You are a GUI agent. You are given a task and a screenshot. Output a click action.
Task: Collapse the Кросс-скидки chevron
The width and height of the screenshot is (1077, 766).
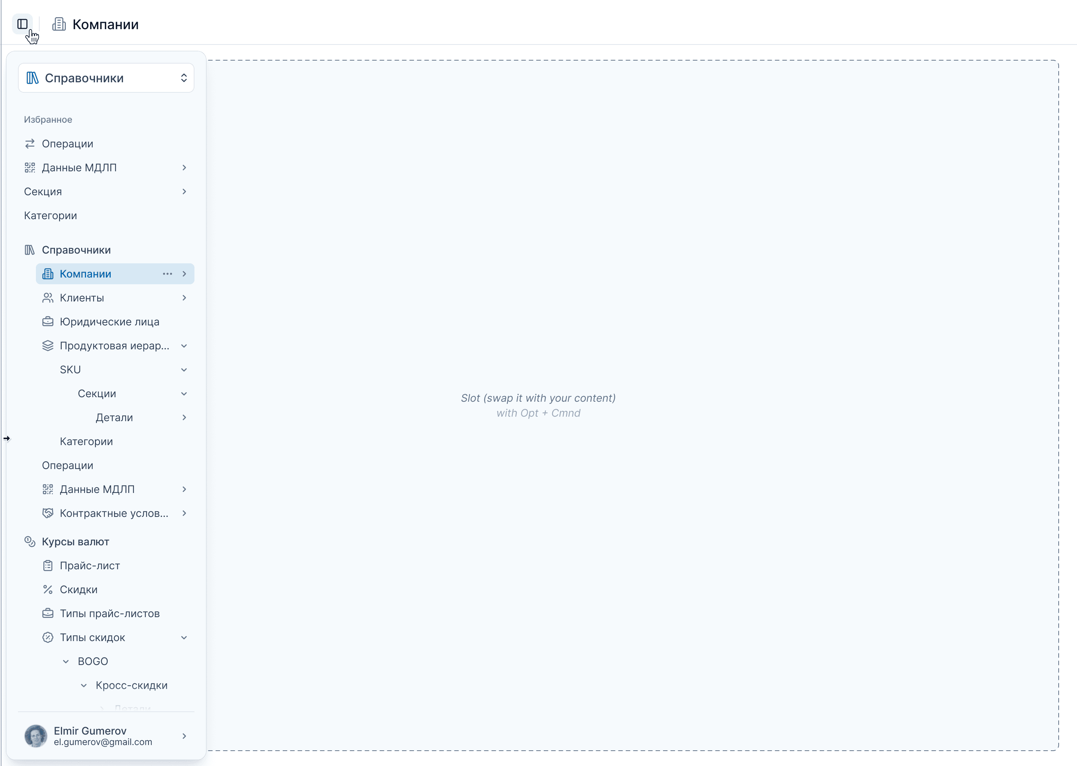coord(83,685)
